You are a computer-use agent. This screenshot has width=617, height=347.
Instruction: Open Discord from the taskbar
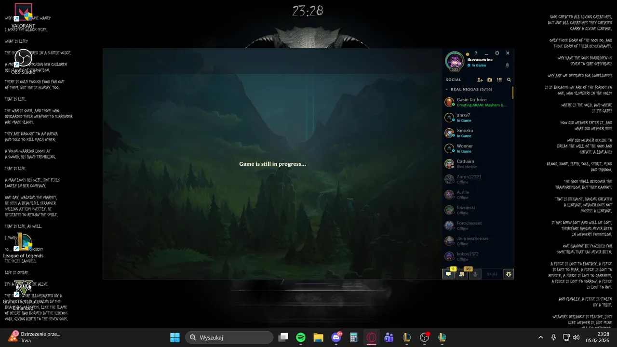336,337
